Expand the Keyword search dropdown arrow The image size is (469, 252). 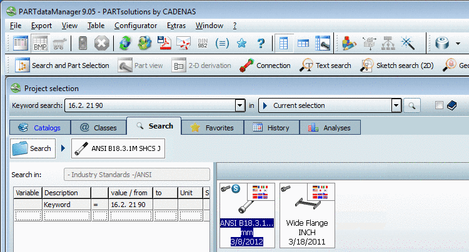pyautogui.click(x=240, y=105)
